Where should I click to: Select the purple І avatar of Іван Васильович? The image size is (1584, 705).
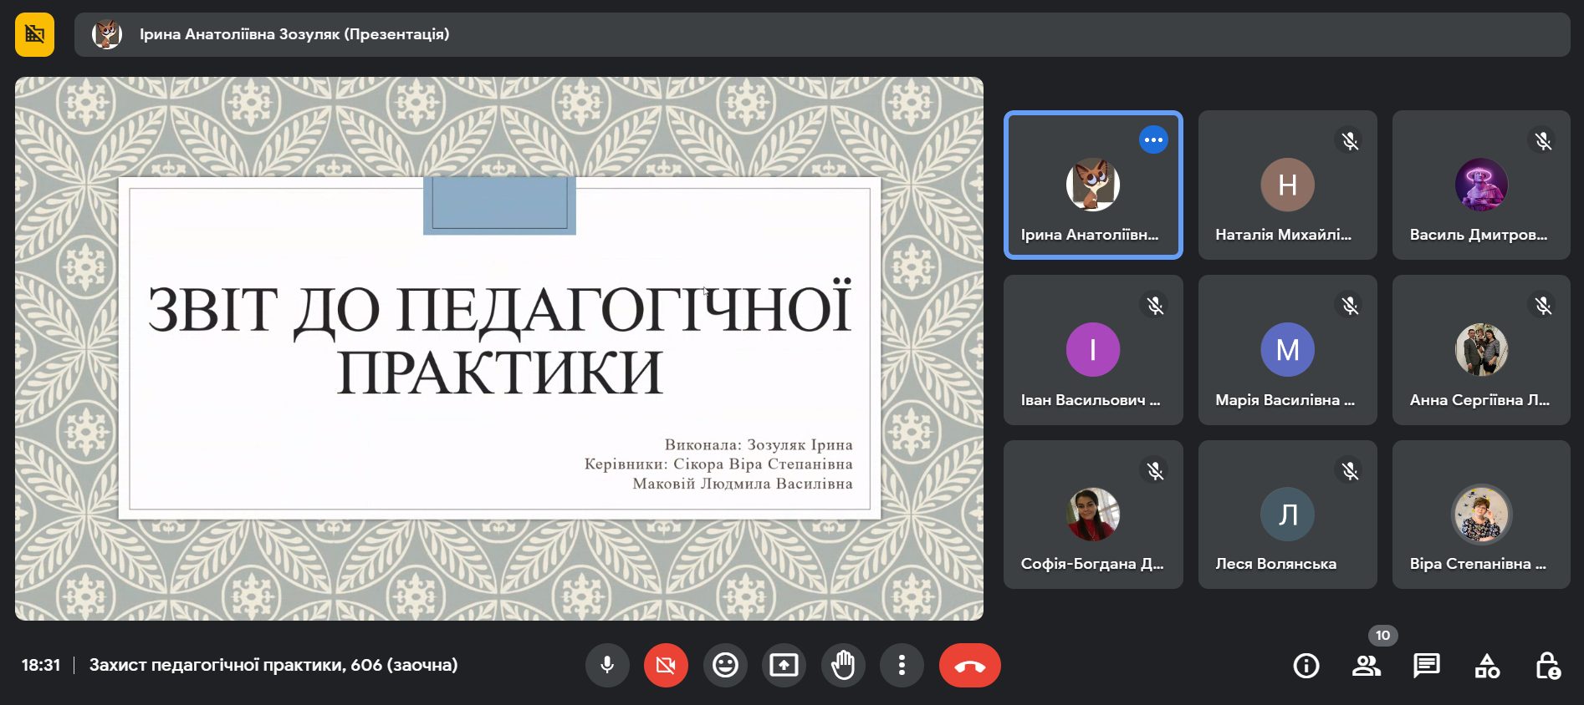coord(1093,349)
